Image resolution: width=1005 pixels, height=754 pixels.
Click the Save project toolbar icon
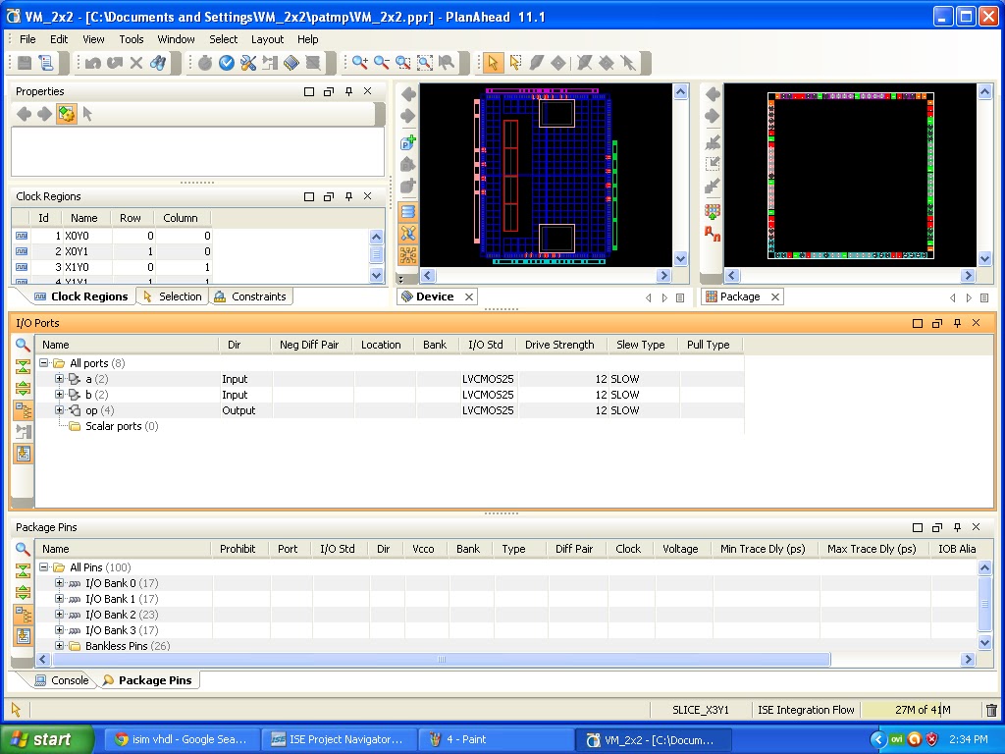pos(25,62)
